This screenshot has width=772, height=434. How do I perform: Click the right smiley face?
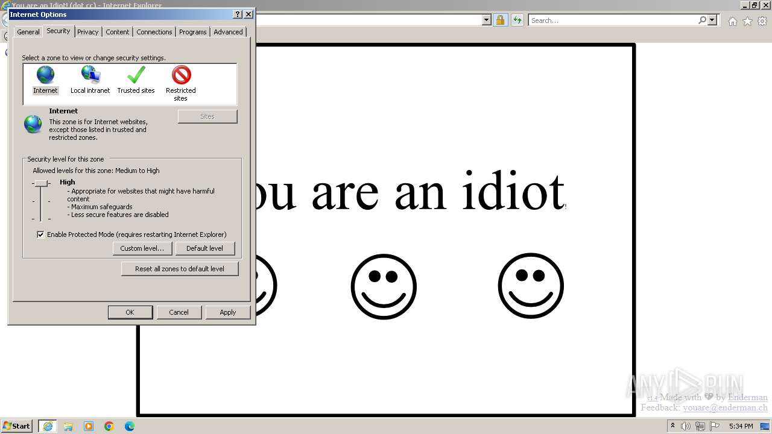(x=531, y=286)
